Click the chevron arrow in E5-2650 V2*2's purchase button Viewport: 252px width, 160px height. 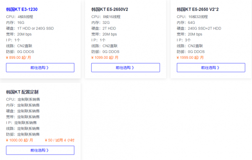(218, 68)
